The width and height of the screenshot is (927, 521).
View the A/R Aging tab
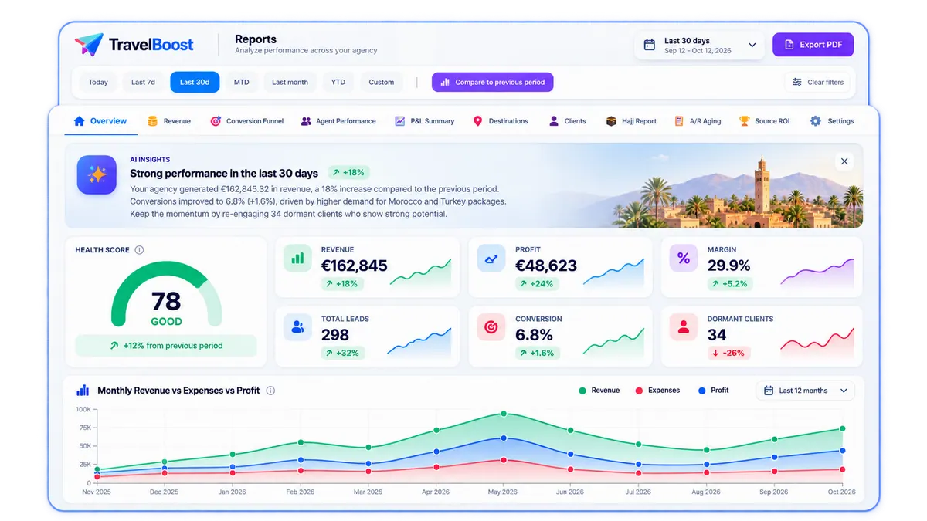click(x=698, y=121)
